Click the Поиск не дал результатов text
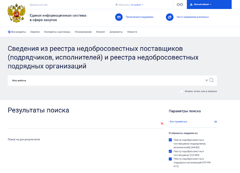Viewport: 240px width, 173px height. tap(24, 139)
